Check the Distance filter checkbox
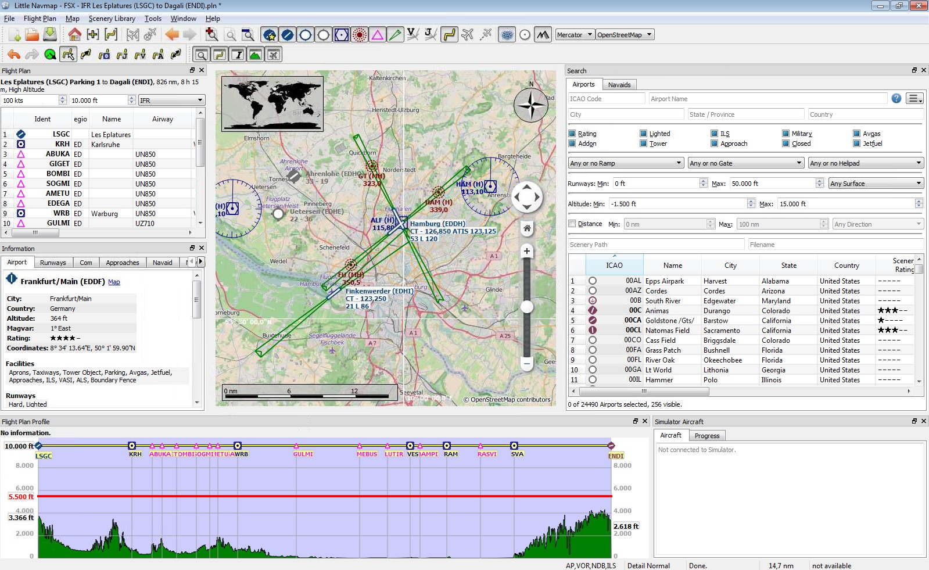The width and height of the screenshot is (929, 570). [x=572, y=224]
